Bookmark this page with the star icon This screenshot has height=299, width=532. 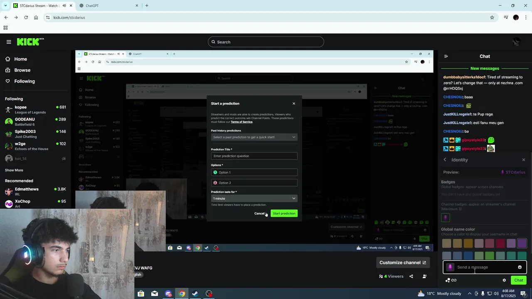click(x=492, y=17)
